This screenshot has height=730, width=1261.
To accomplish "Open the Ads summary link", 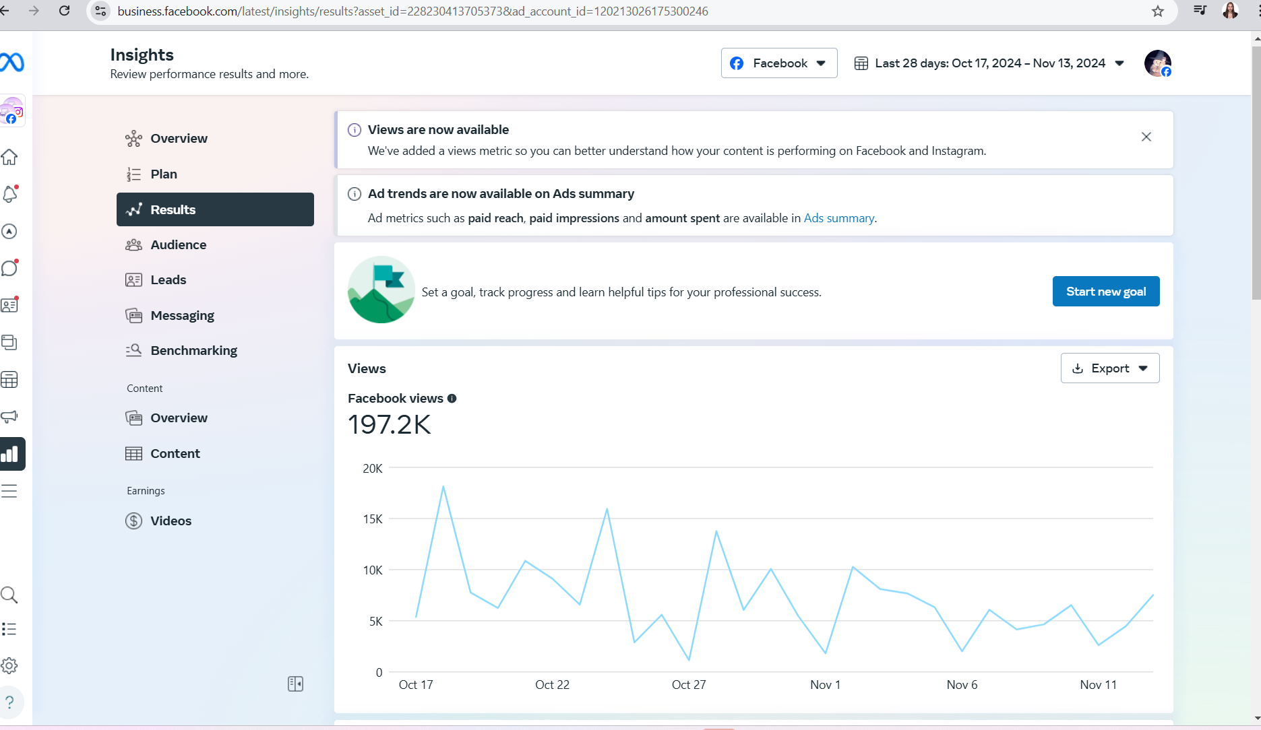I will tap(838, 218).
